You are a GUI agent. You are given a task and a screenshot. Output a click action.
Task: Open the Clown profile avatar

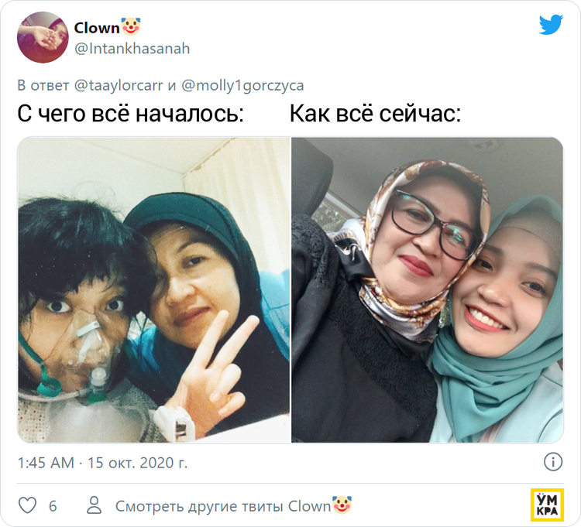43,37
